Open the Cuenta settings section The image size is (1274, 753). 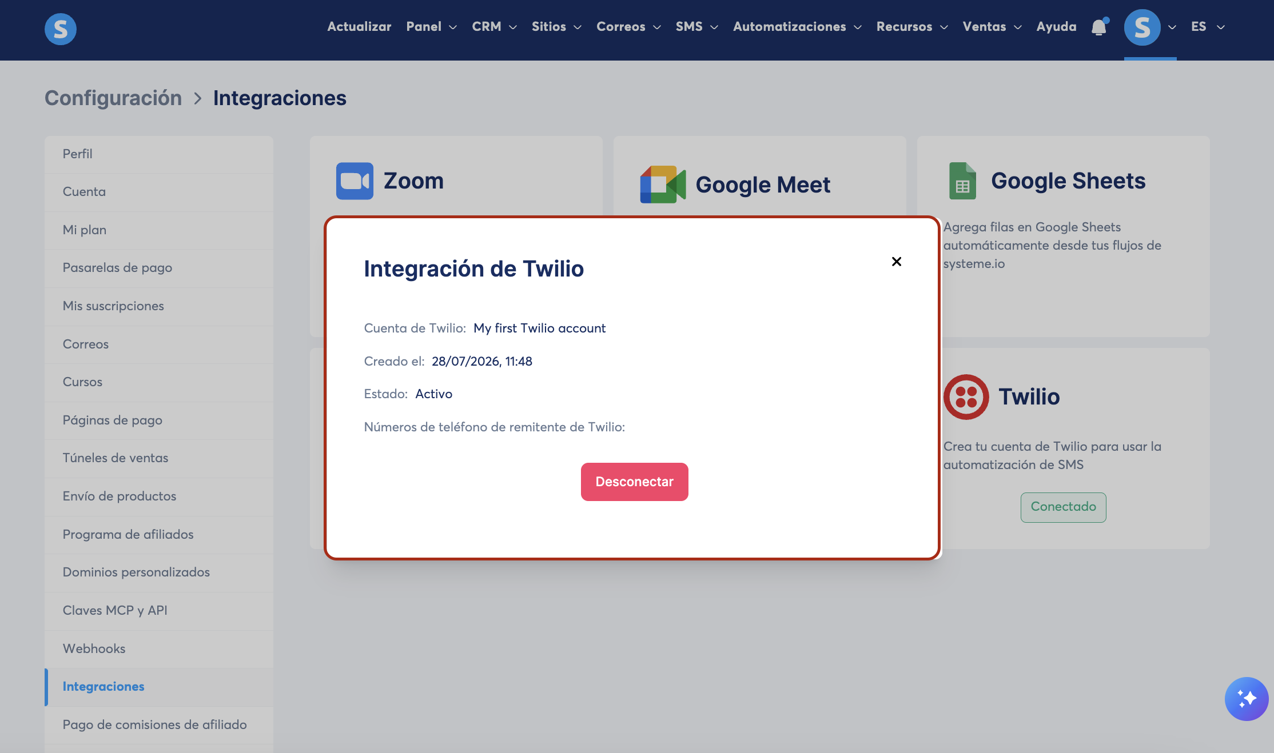click(x=159, y=192)
